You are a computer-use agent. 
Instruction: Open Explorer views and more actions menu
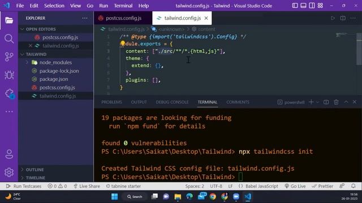[85, 18]
